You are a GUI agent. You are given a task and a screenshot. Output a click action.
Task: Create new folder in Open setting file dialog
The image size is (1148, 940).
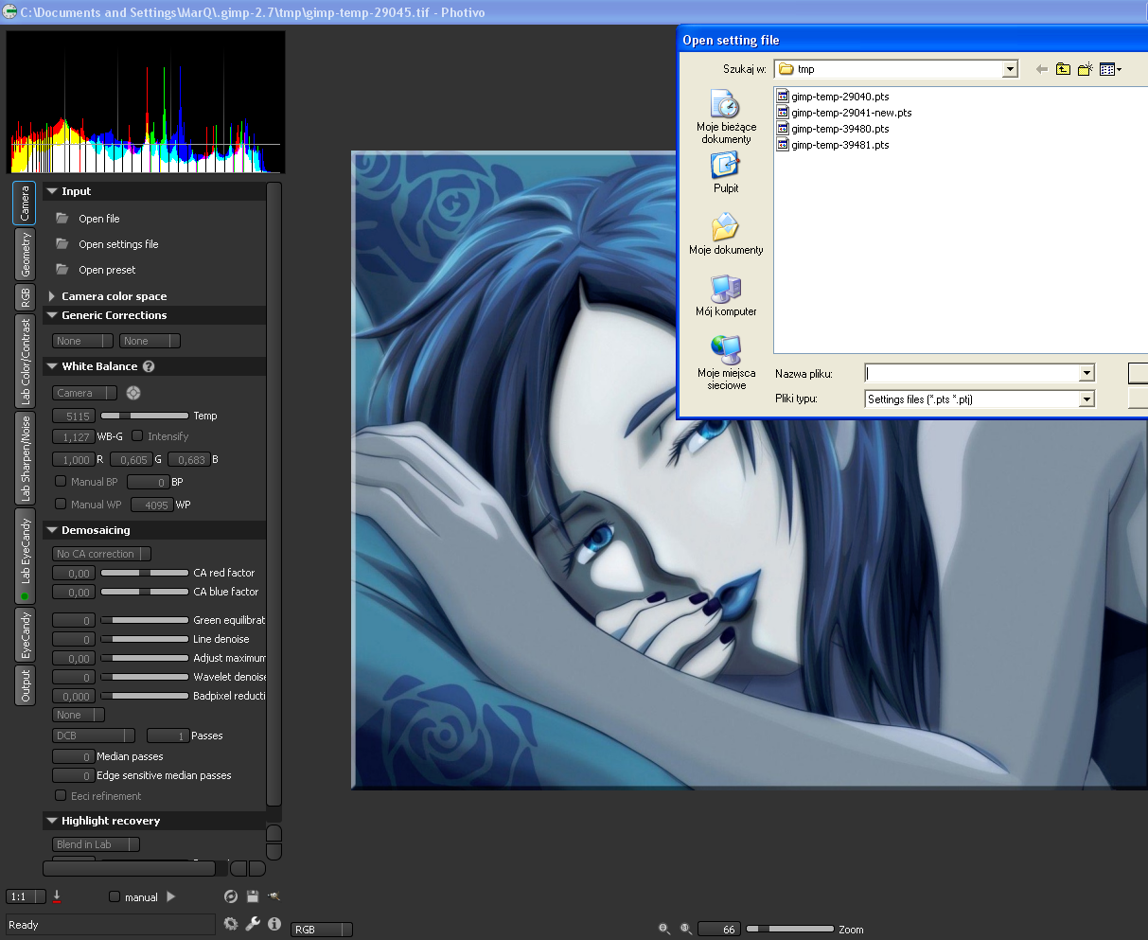click(x=1086, y=69)
